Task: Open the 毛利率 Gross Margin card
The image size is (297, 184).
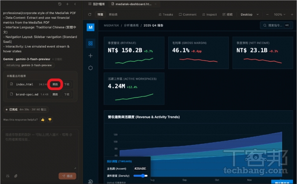Action: [198, 53]
